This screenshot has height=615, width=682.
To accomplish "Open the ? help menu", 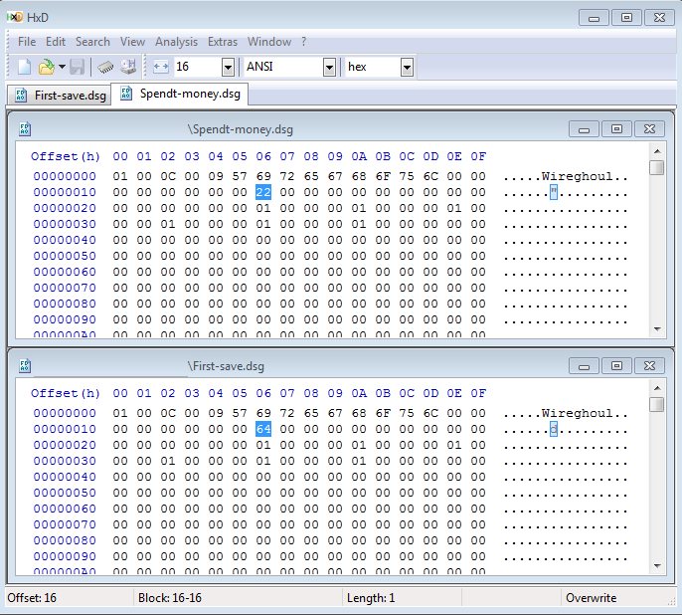I will pyautogui.click(x=303, y=42).
